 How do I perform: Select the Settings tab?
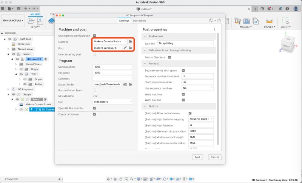click(124, 21)
